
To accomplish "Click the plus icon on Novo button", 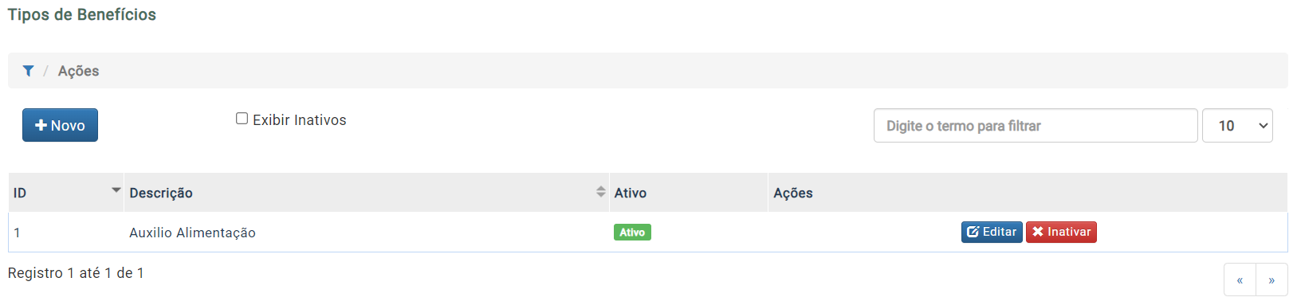I will click(x=41, y=125).
